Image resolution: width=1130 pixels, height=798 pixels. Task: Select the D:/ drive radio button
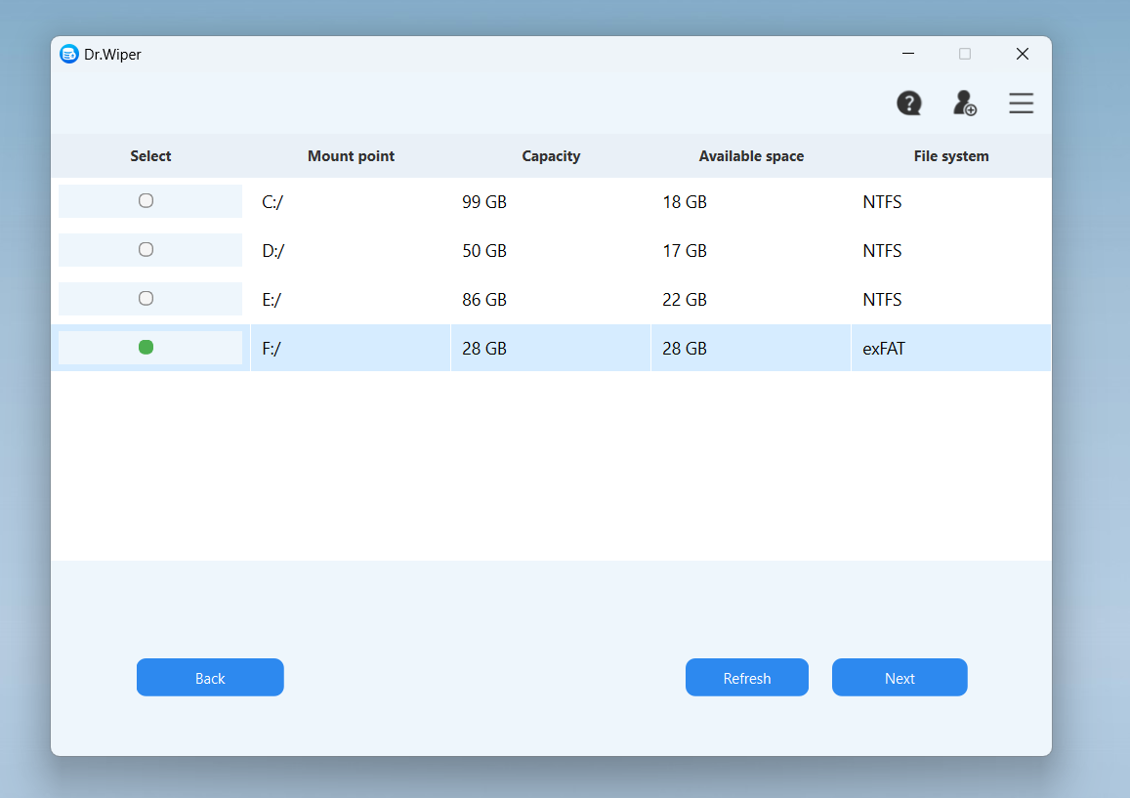[x=146, y=250]
